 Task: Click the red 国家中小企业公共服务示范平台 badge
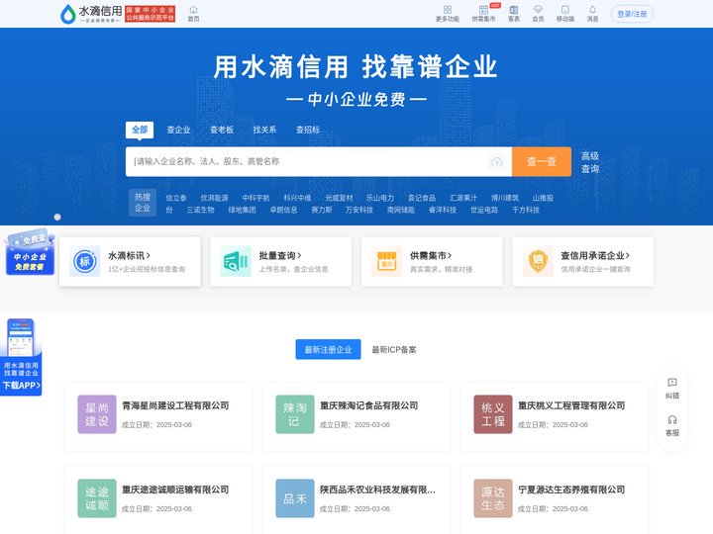point(151,14)
